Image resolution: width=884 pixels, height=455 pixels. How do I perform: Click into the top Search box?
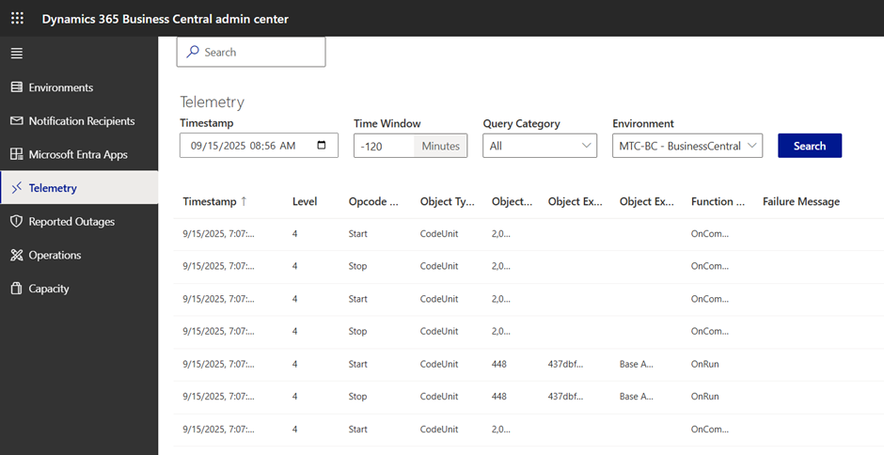(251, 52)
